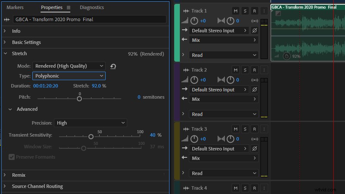Toggle Track 1 monitor input button
The width and height of the screenshot is (345, 194).
[264, 11]
